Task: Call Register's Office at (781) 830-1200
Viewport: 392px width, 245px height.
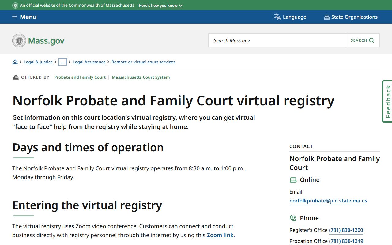Action: [x=346, y=230]
